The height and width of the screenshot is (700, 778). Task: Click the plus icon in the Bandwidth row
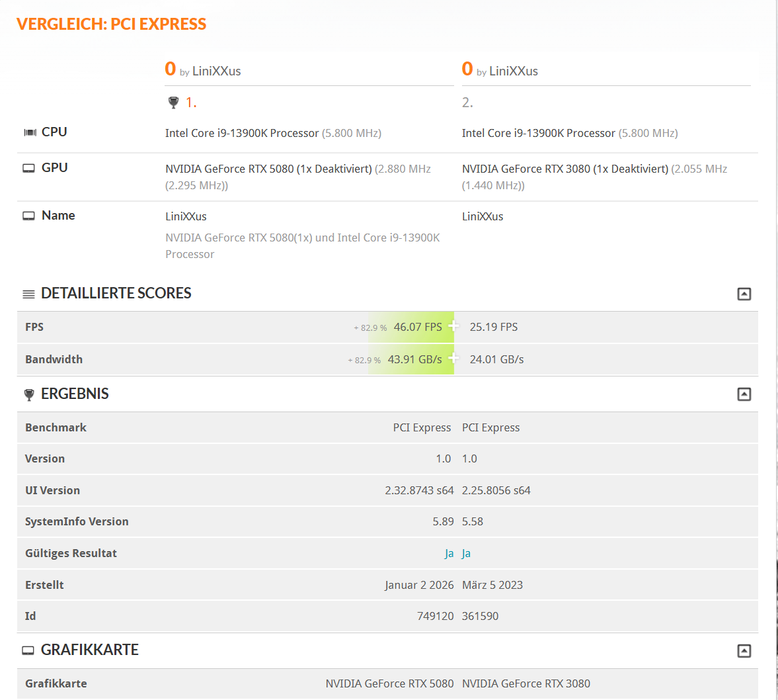tap(453, 358)
